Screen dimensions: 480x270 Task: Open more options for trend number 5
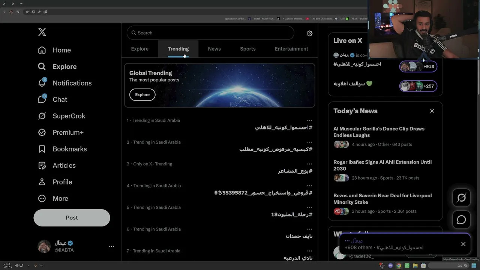click(309, 207)
